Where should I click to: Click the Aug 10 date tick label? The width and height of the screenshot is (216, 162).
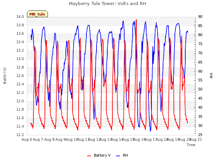pos(72,139)
